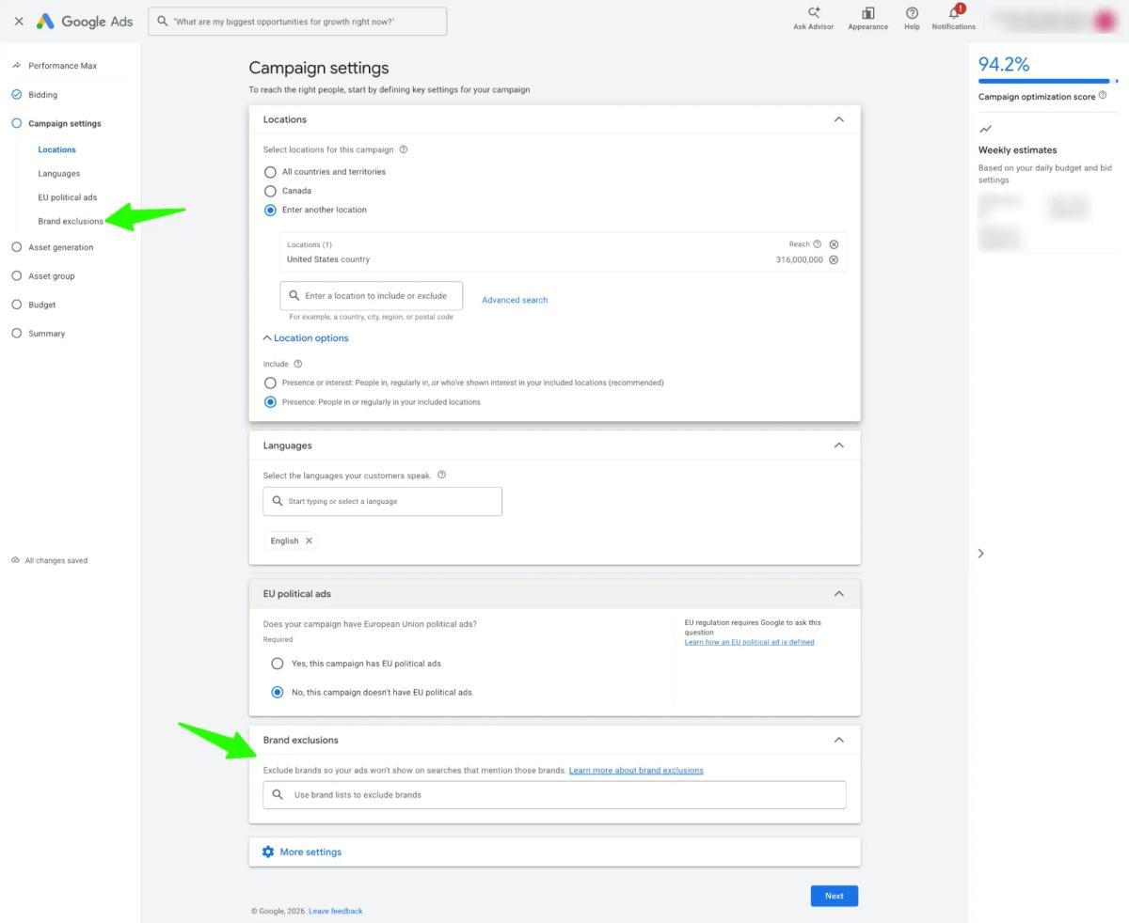The width and height of the screenshot is (1129, 923).
Task: Go to Budget step in sidebar
Action: [41, 305]
